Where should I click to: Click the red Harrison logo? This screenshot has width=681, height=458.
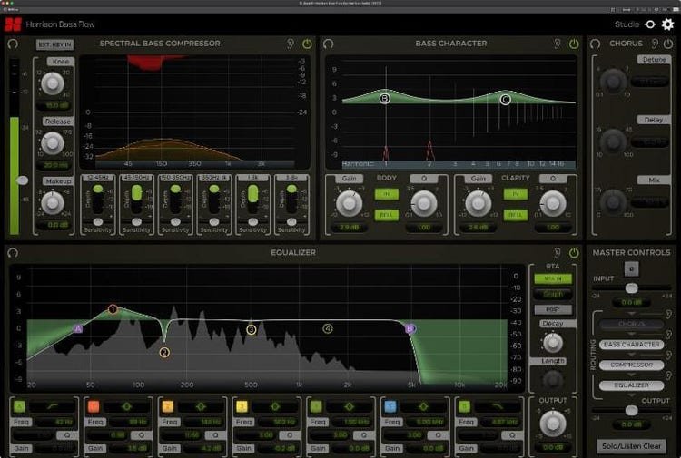tap(13, 24)
